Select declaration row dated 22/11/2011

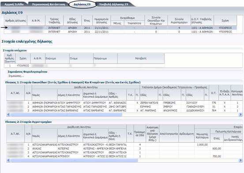pyautogui.click(x=120, y=32)
